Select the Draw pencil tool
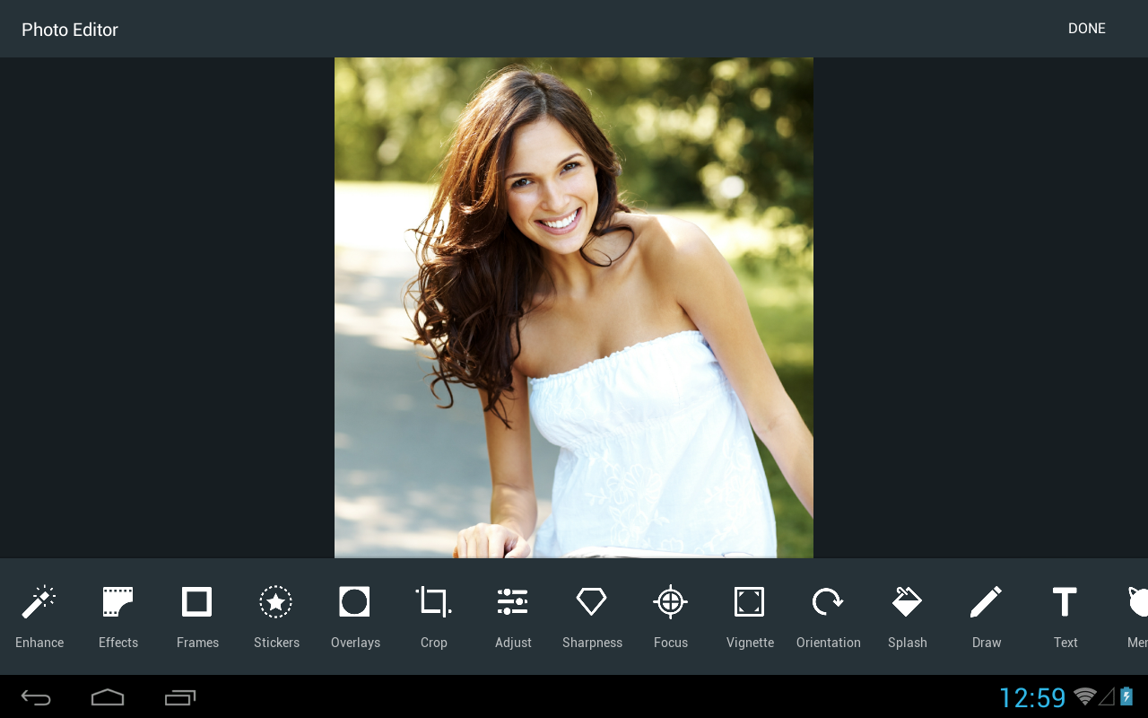Screen dimensions: 1148x718 pyautogui.click(x=987, y=616)
